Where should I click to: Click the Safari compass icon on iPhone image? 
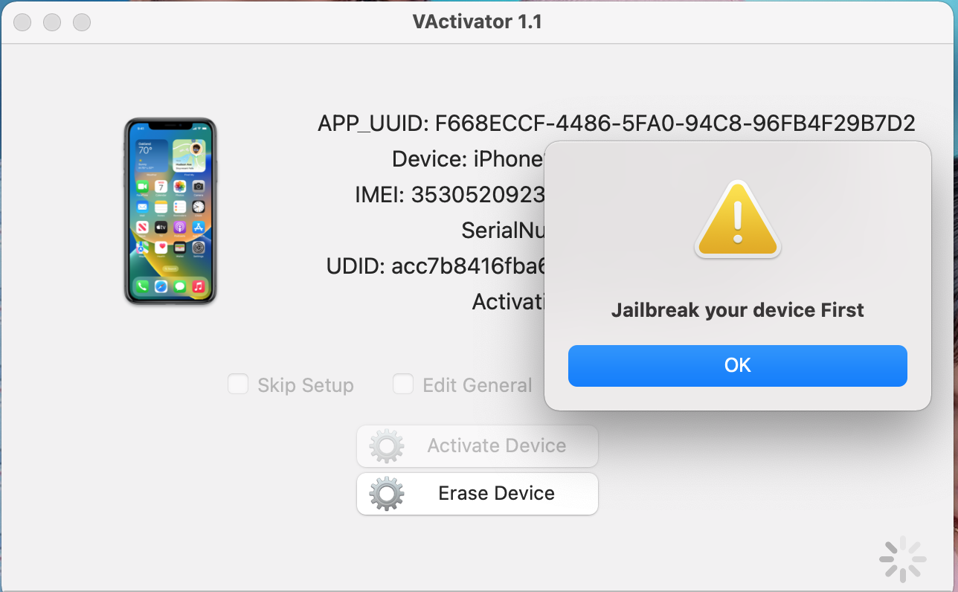161,286
